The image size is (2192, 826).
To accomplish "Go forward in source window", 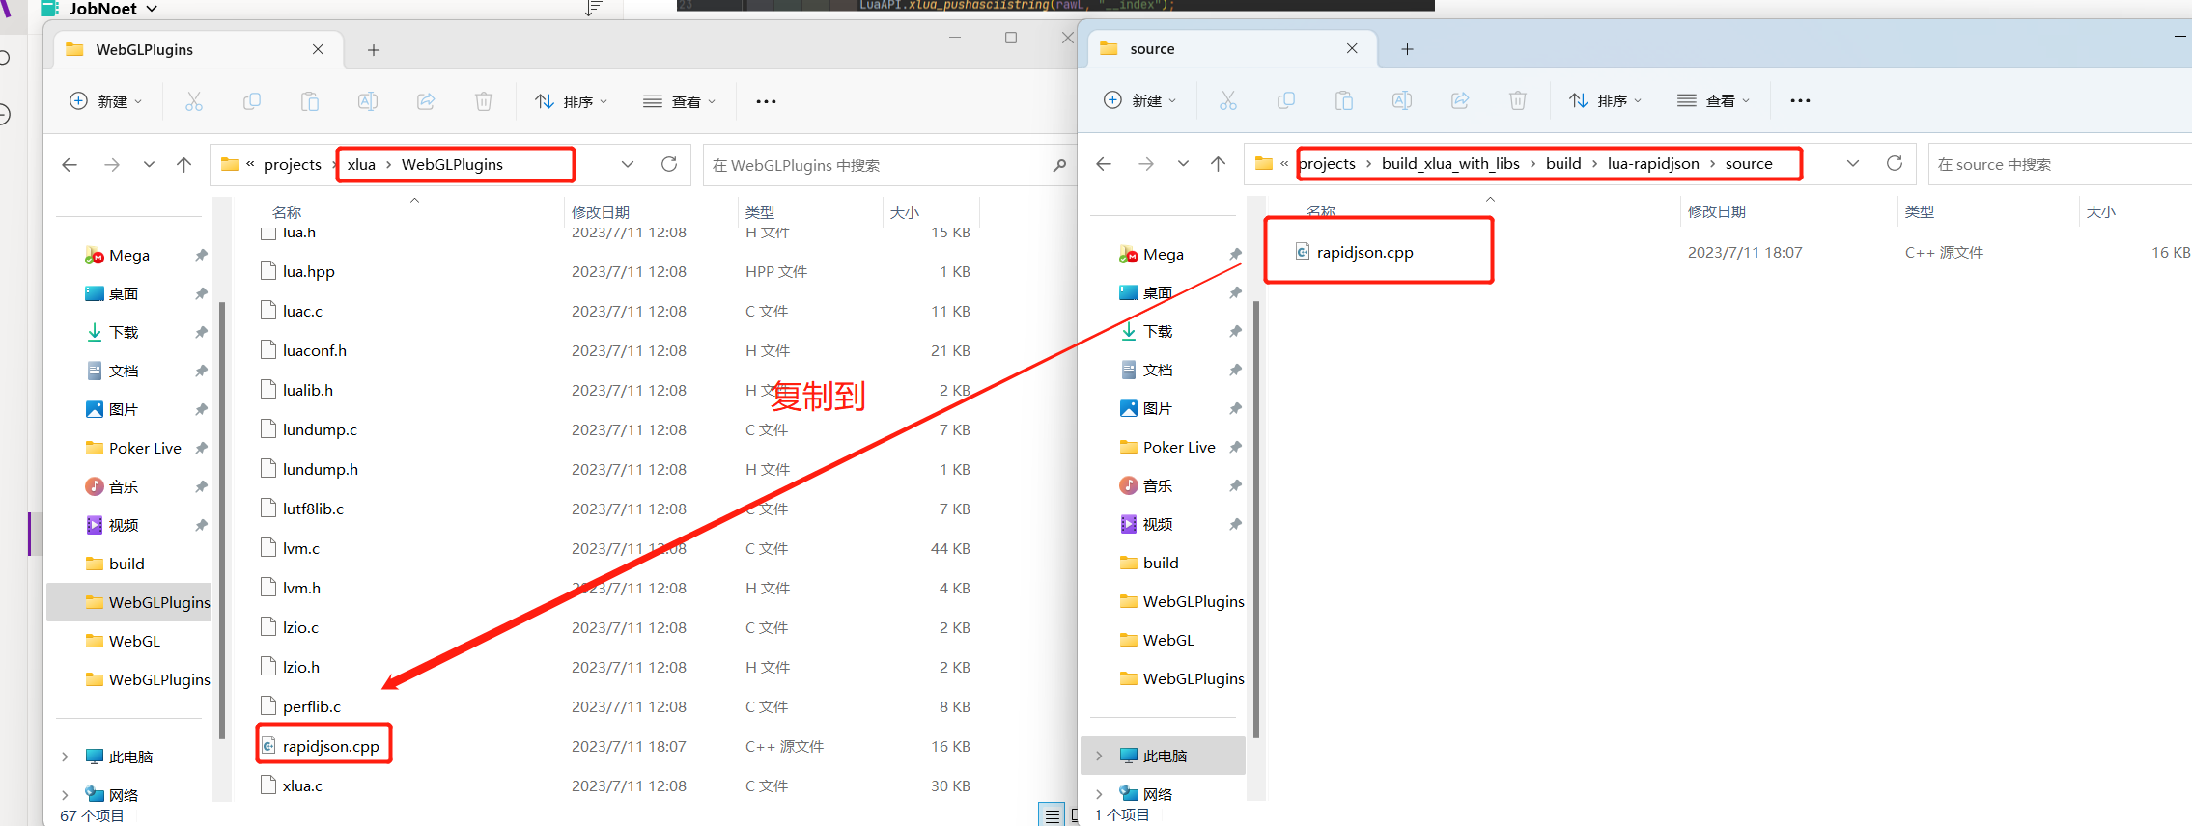I will tap(1146, 164).
